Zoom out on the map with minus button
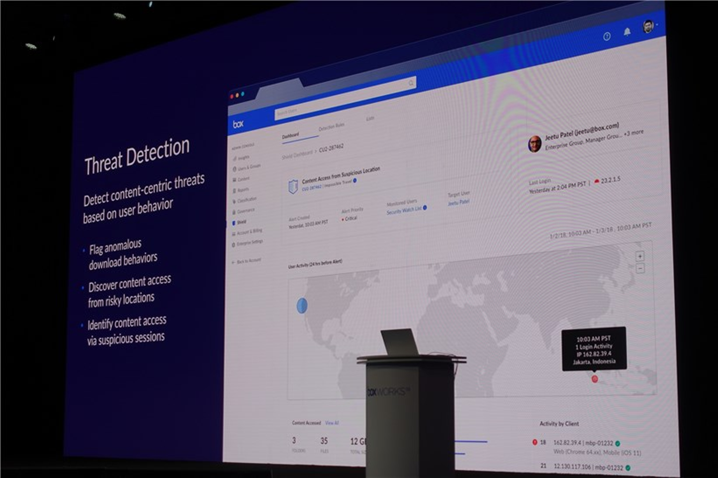Image resolution: width=718 pixels, height=478 pixels. tap(641, 268)
